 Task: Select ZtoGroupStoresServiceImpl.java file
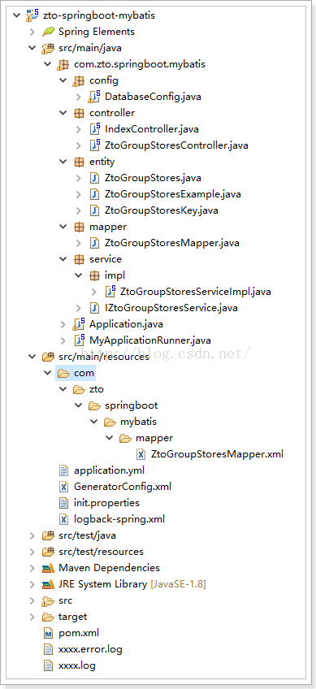[x=195, y=292]
